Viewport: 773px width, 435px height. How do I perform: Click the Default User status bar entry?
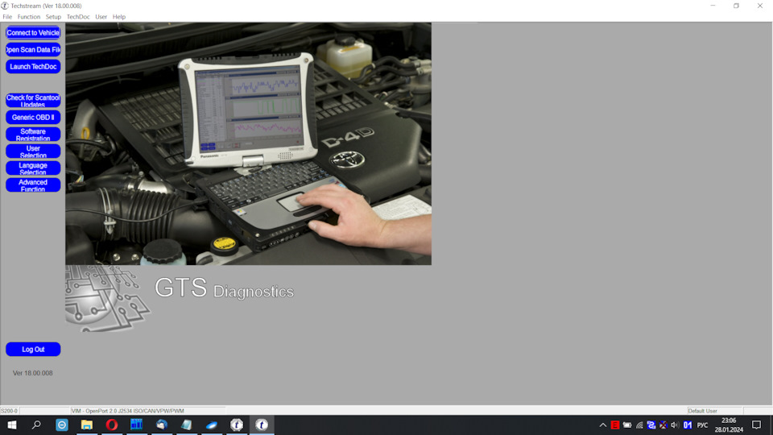pos(715,411)
